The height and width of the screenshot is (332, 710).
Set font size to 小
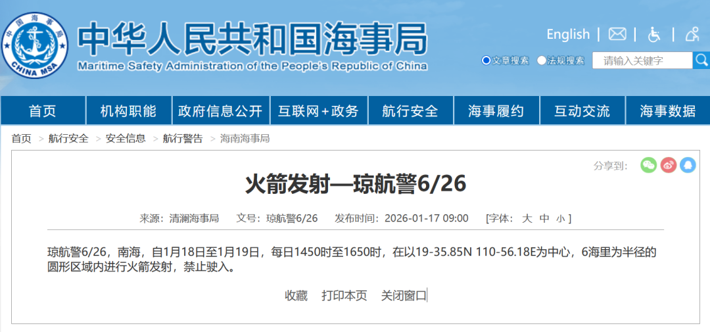[560, 218]
